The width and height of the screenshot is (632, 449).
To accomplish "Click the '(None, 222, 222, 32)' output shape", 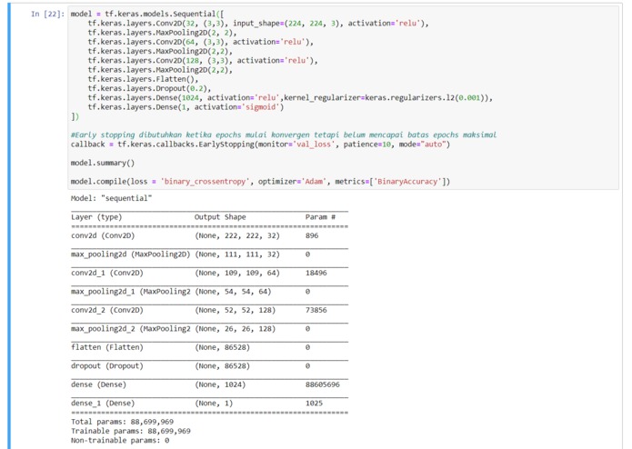I will pyautogui.click(x=237, y=235).
